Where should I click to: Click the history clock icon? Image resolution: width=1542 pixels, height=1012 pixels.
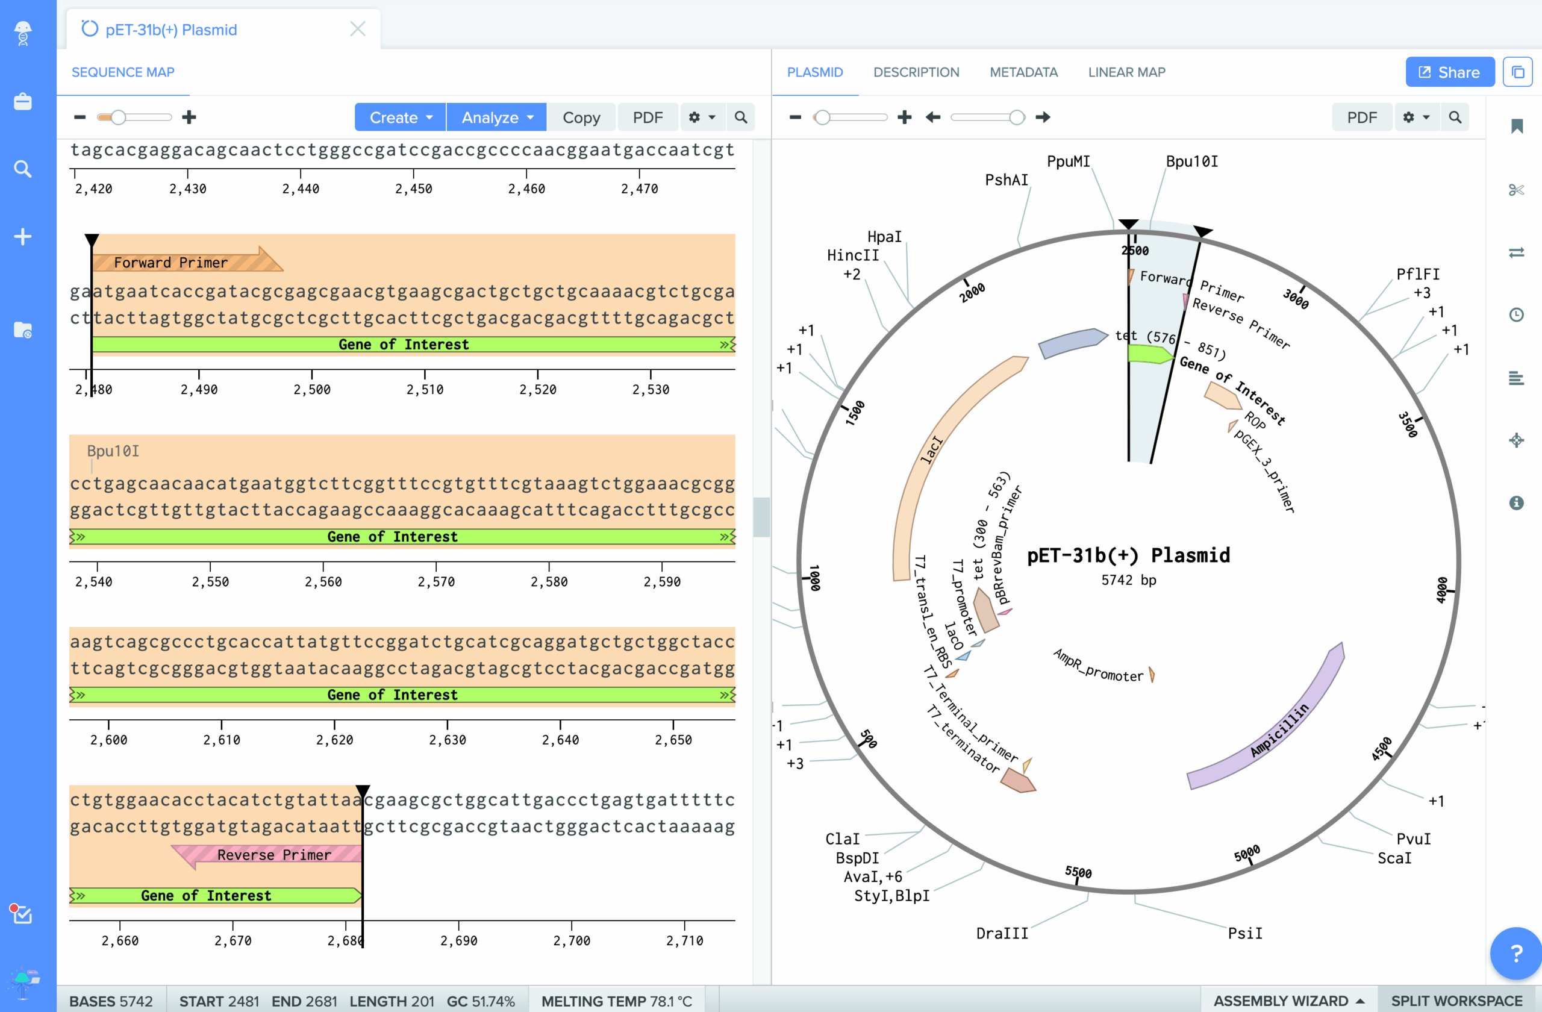coord(1516,315)
